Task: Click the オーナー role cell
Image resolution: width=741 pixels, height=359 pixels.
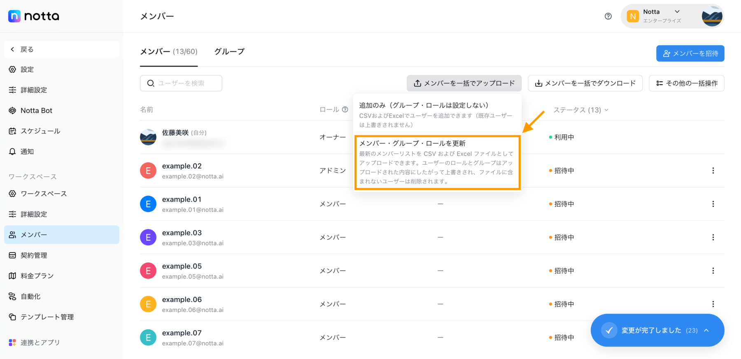Action: pos(333,137)
